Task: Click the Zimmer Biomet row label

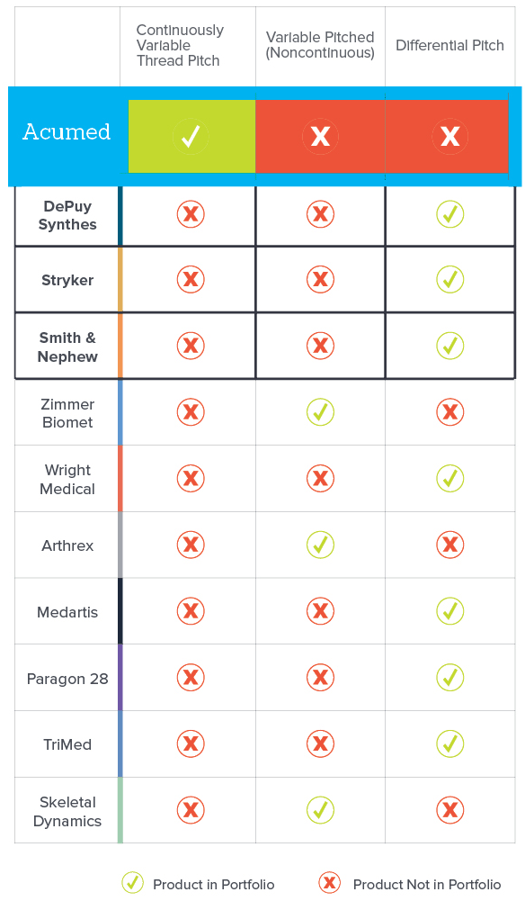Action: coord(67,413)
